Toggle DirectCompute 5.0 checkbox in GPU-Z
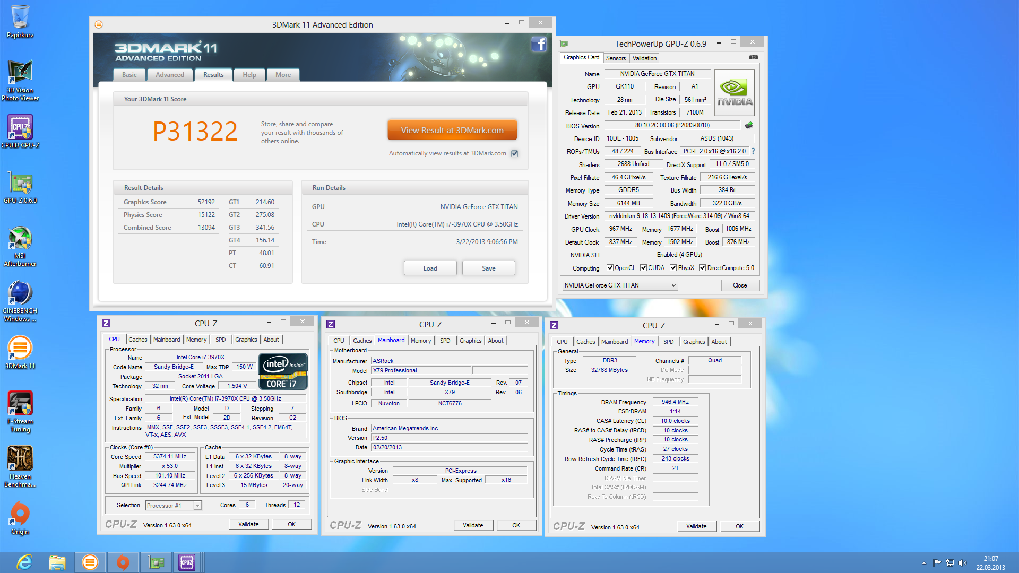Viewport: 1019px width, 573px height. [x=702, y=268]
